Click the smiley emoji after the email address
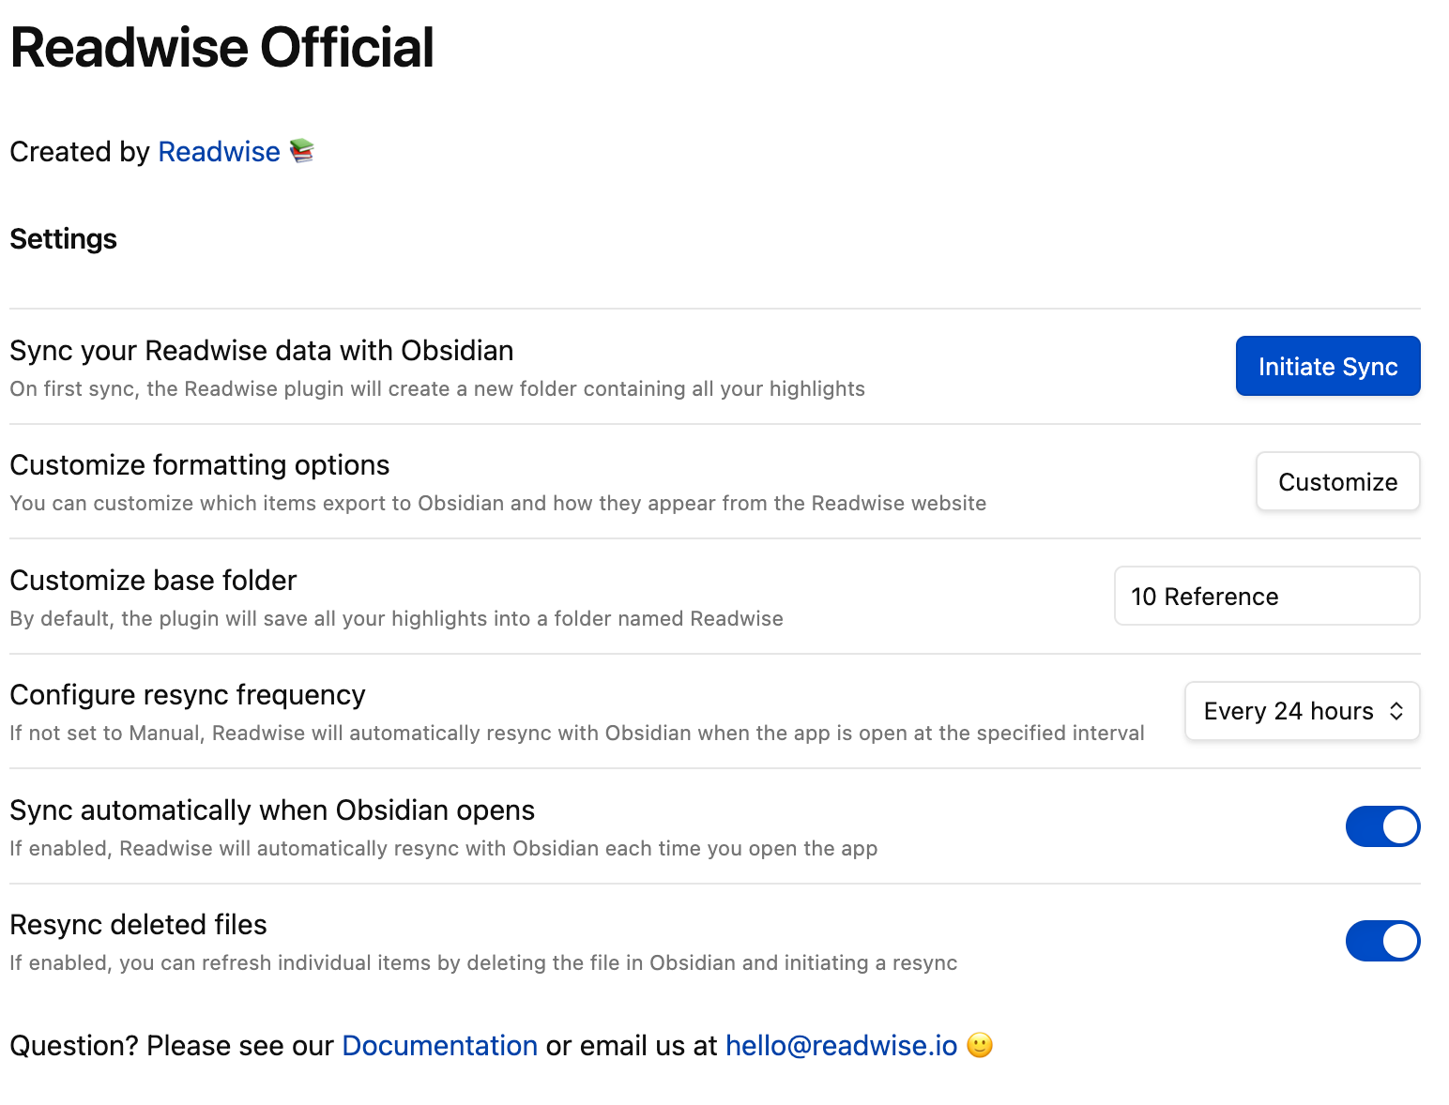The image size is (1449, 1105). click(x=980, y=1045)
